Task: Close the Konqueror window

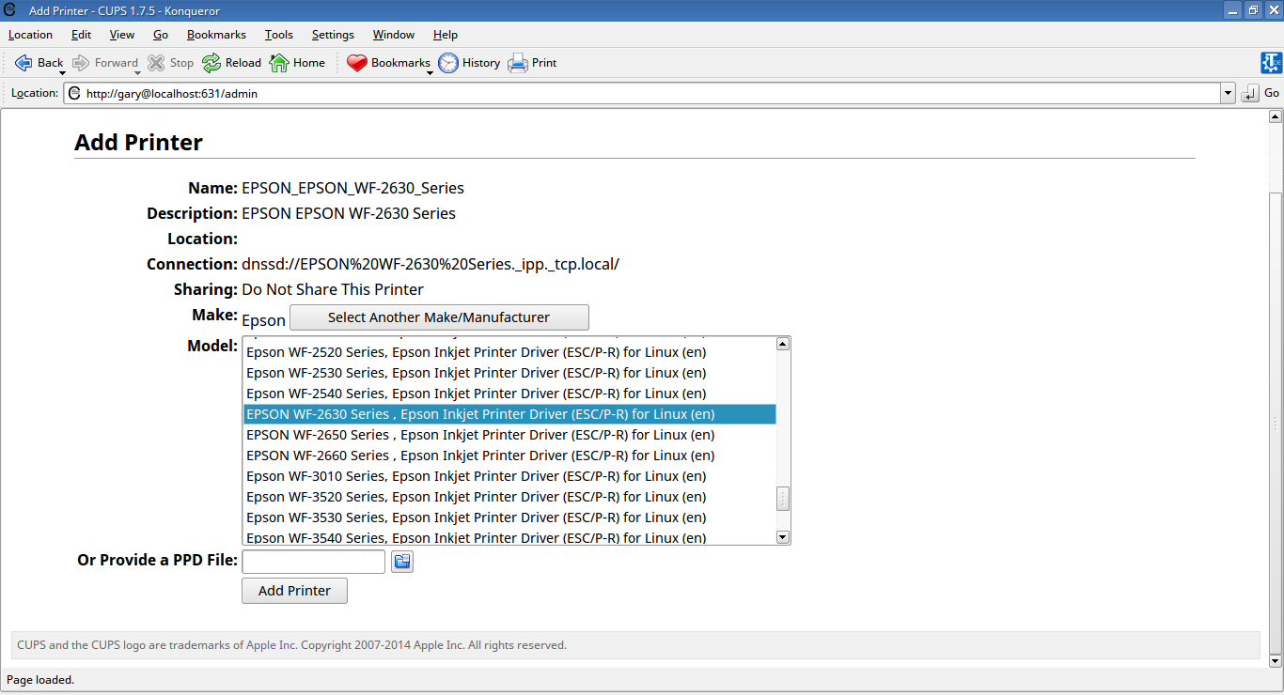Action: [x=1274, y=9]
